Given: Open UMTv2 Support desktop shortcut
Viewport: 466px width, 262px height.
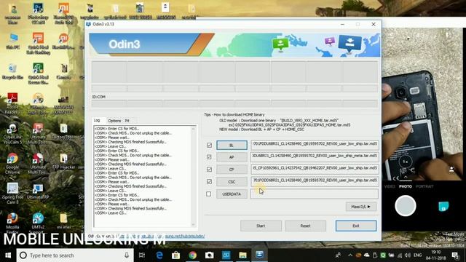Looking at the screenshot, I should (38, 222).
